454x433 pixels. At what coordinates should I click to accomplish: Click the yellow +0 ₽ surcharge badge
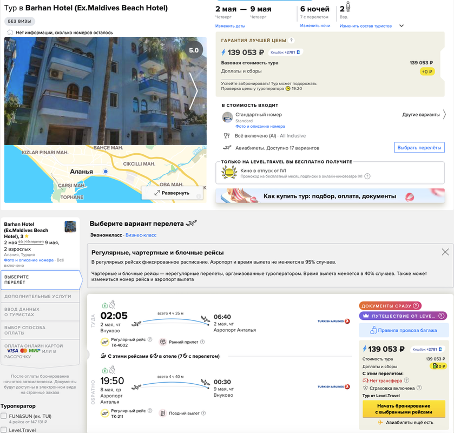pyautogui.click(x=427, y=71)
